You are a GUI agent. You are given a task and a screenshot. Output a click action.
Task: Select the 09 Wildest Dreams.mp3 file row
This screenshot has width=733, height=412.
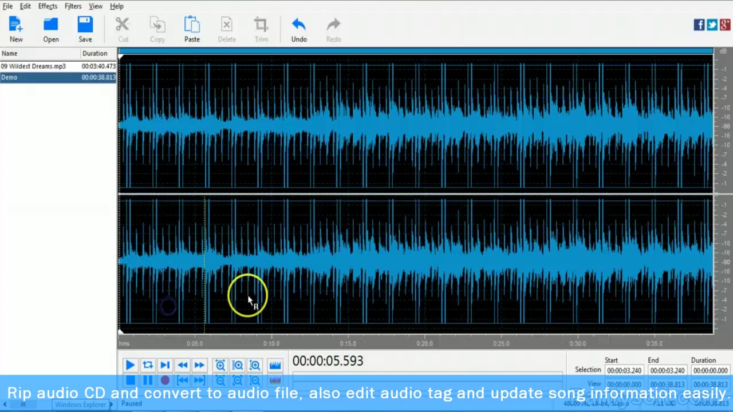point(58,66)
